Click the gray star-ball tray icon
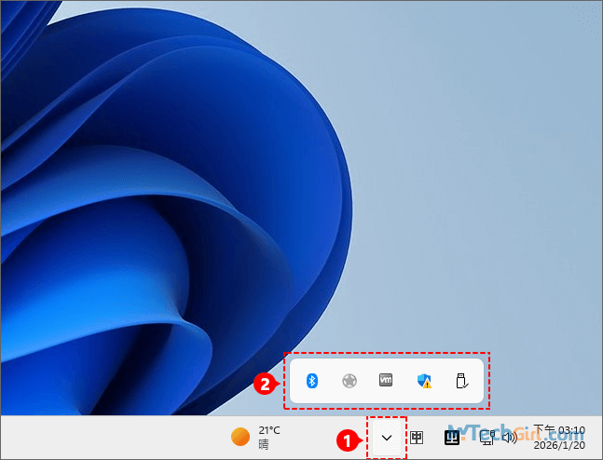 coord(349,381)
